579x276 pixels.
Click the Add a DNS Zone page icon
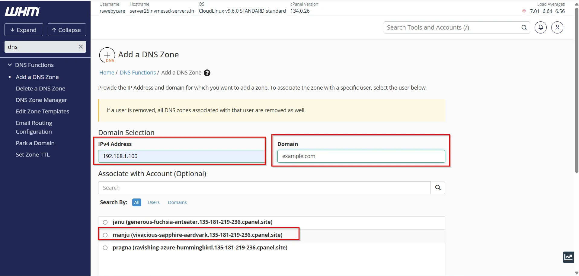point(107,55)
